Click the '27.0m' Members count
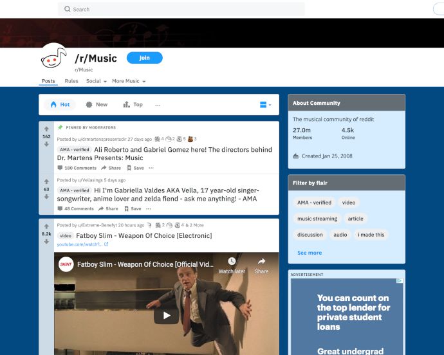Screen dimensions: 444x355 pyautogui.click(x=302, y=130)
